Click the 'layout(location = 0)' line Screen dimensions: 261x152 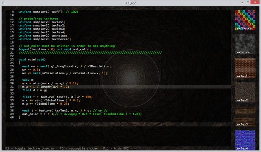coord(55,49)
